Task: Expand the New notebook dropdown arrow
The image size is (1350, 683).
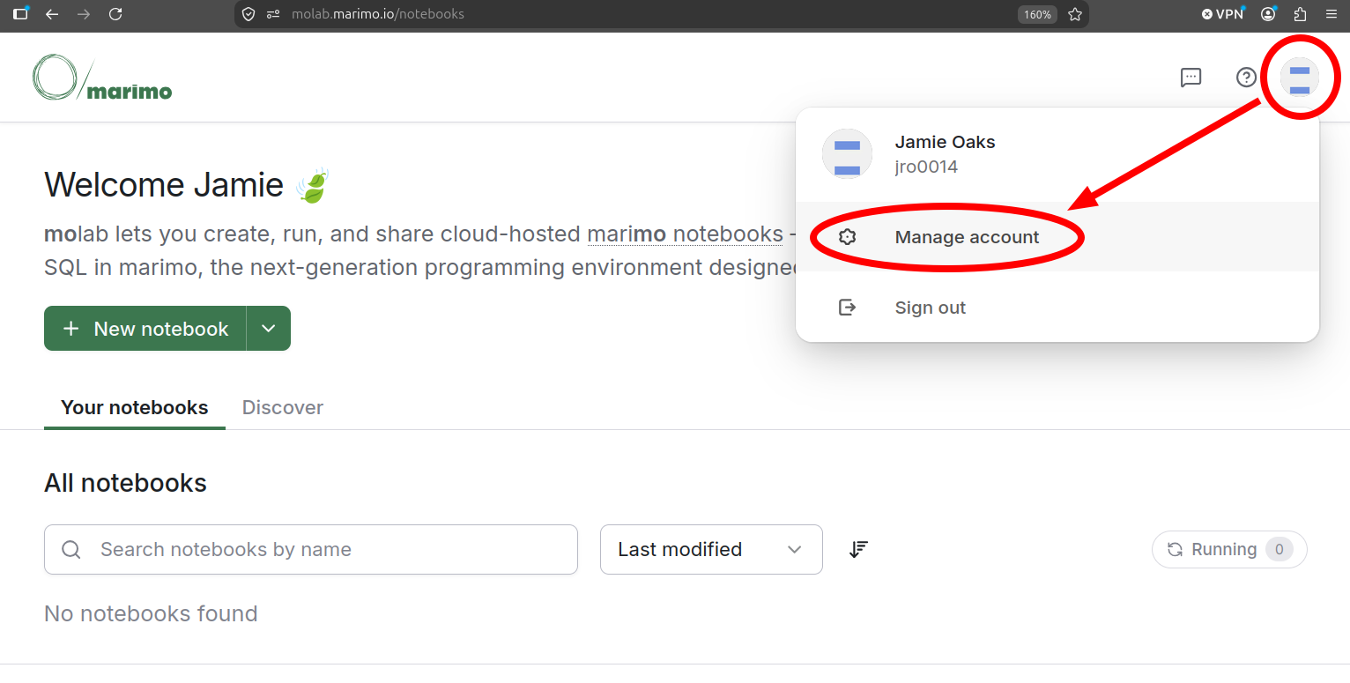Action: 269,329
